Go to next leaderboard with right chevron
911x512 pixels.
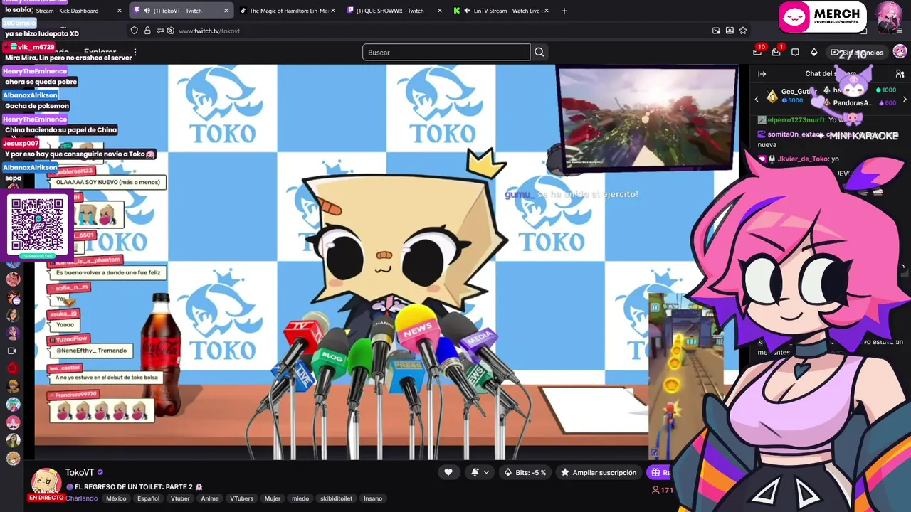[x=905, y=100]
